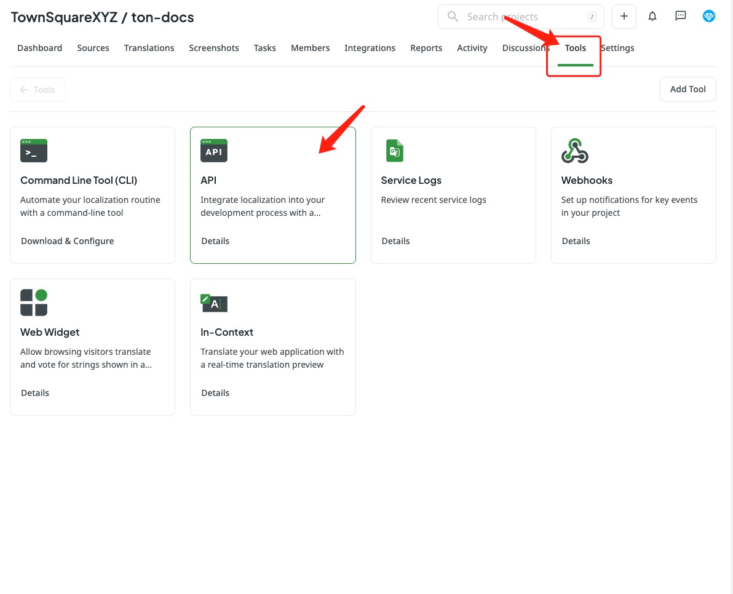
Task: Go to Dashboard tab
Action: tap(40, 48)
